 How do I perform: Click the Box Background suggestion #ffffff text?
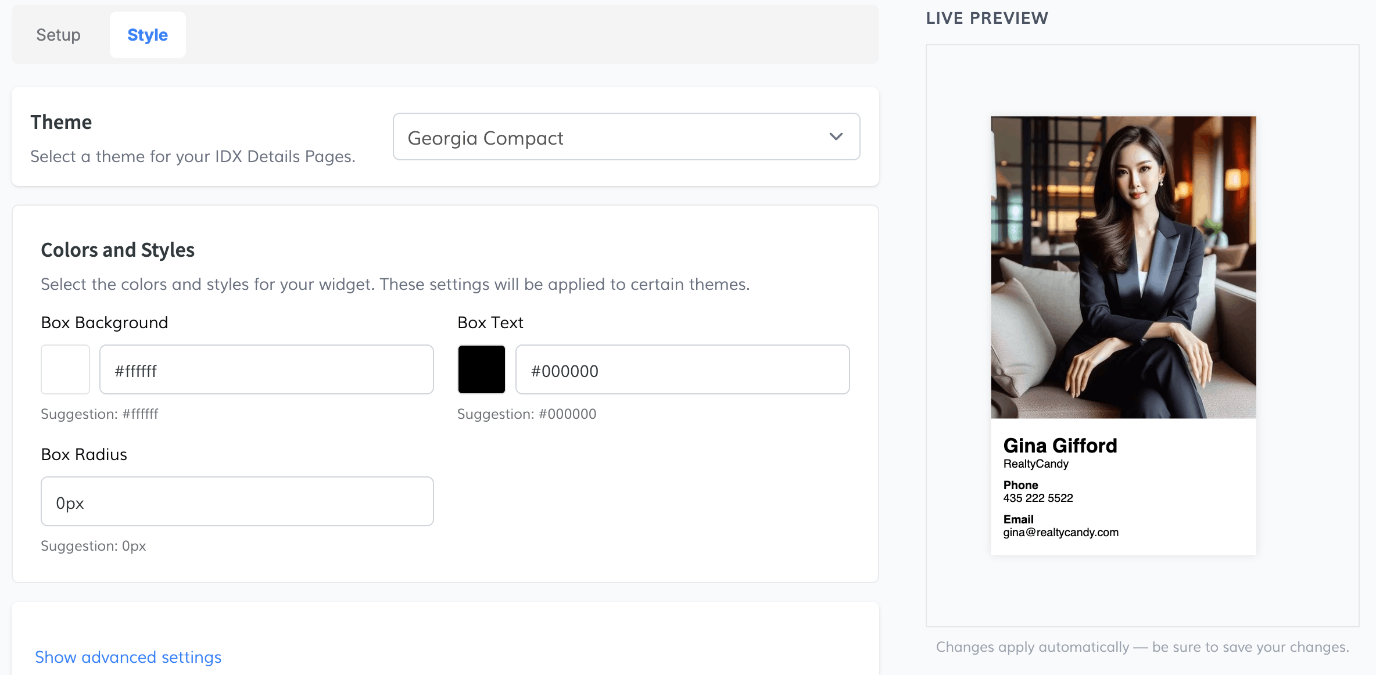tap(99, 414)
